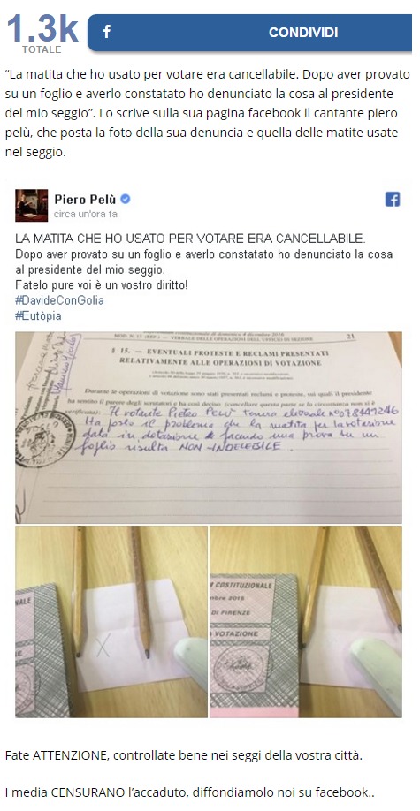Open the right photo showing the voting card

tap(306, 622)
